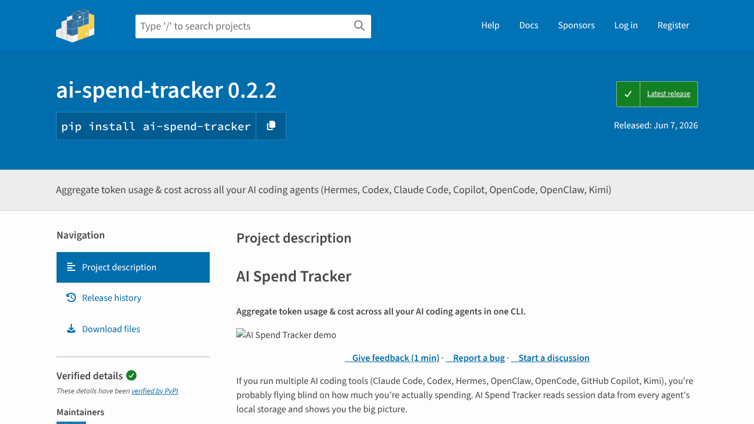This screenshot has height=424, width=754.
Task: Click the Maintainers heading
Action: coord(81,412)
